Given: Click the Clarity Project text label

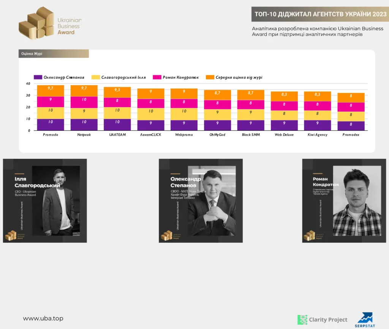Looking at the screenshot, I should pos(328,320).
